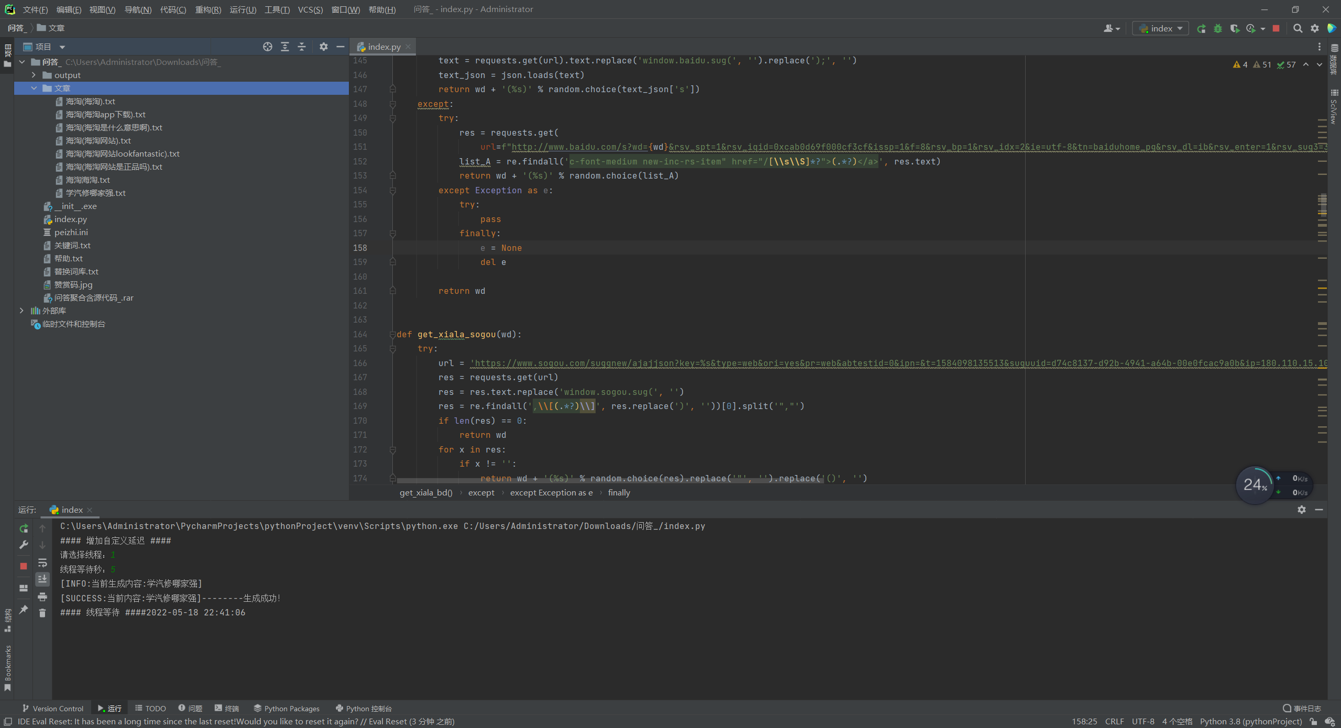Print the Run console output

42,597
